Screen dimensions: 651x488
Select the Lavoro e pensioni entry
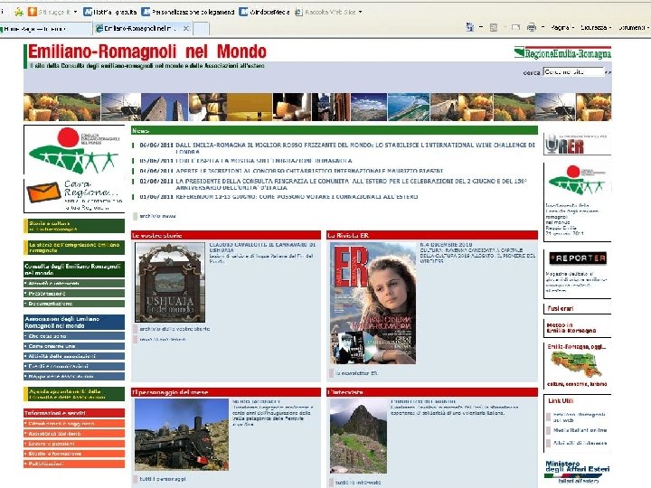[x=74, y=444]
